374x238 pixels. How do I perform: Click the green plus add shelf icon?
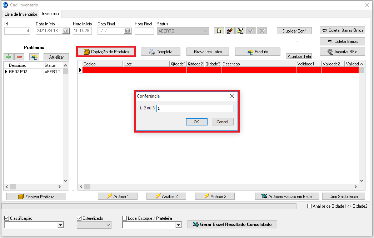(9, 57)
